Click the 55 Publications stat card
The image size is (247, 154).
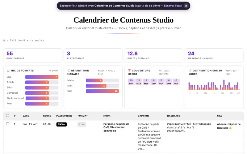(33, 56)
